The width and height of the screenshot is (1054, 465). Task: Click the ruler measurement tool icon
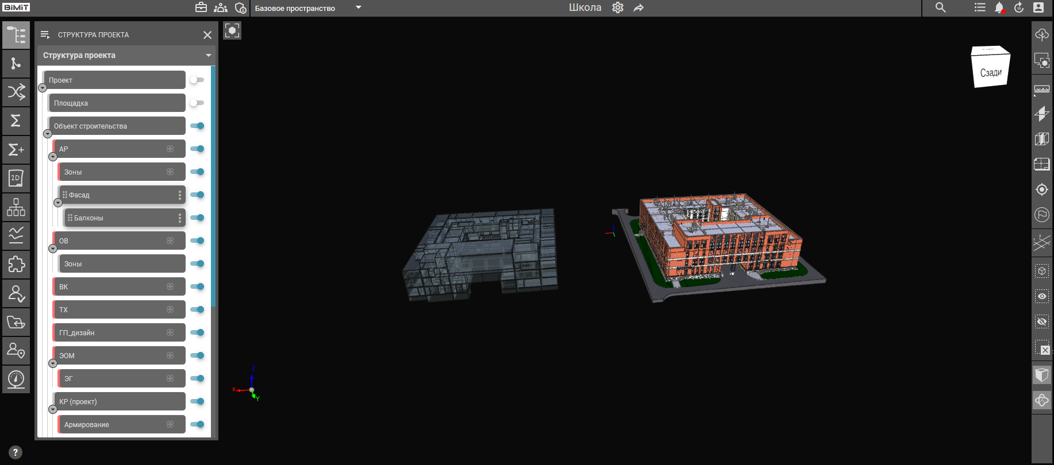(1041, 89)
